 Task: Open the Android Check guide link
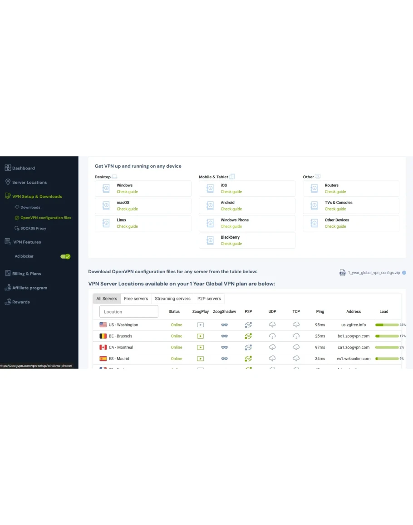[231, 209]
